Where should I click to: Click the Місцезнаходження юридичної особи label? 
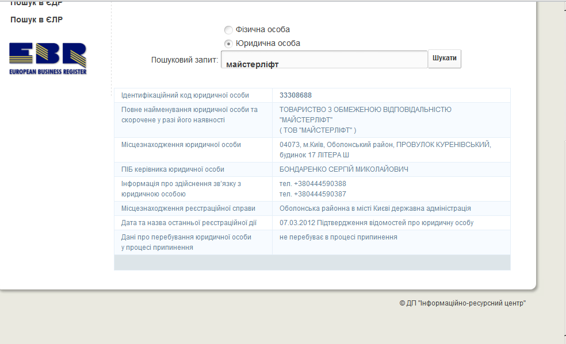click(181, 145)
